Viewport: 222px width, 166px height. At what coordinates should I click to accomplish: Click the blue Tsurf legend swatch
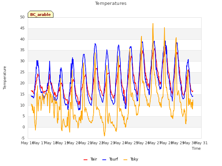(x=104, y=160)
